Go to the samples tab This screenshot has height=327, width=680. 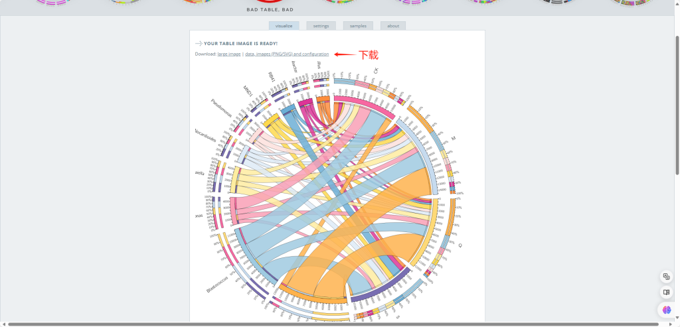[358, 26]
